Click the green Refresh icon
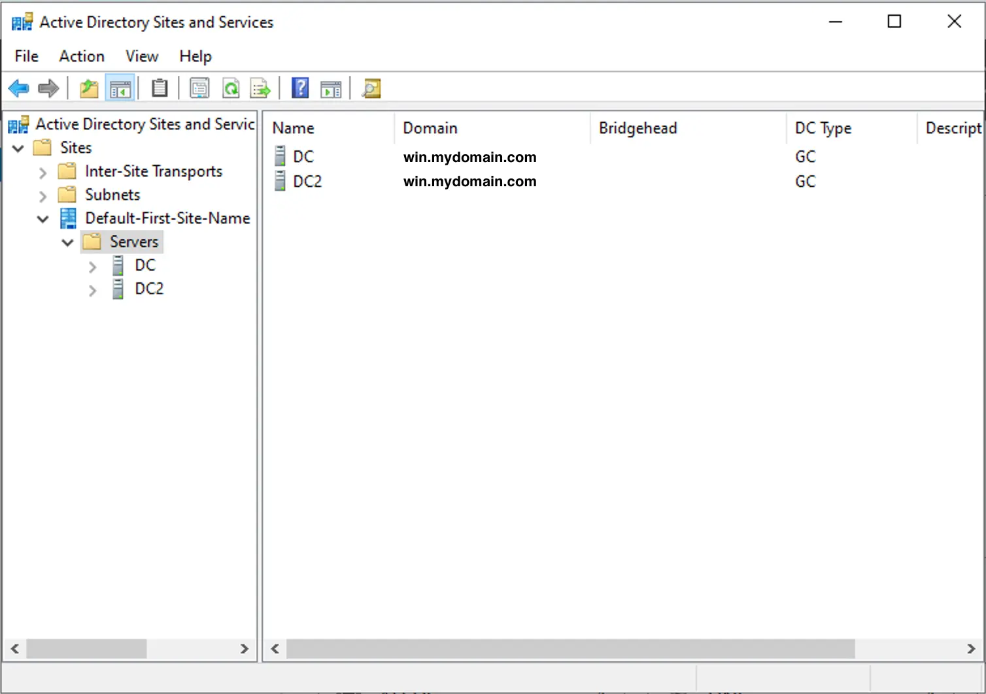 click(x=231, y=88)
